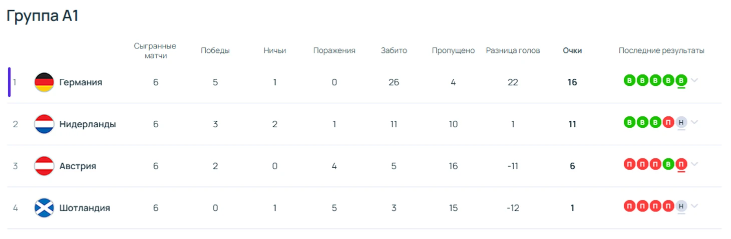Click the Scotland flag icon

point(44,208)
